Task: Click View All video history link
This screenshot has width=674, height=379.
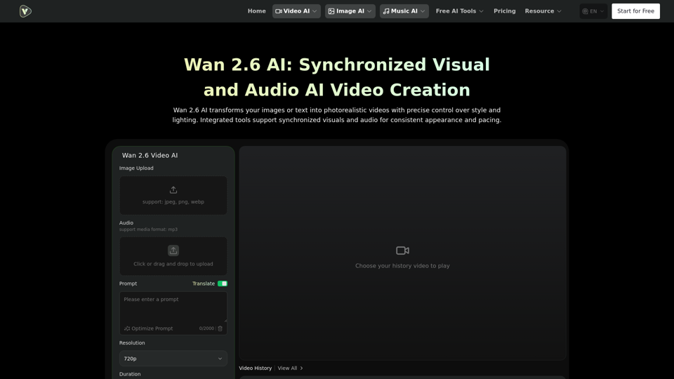Action: [290, 368]
